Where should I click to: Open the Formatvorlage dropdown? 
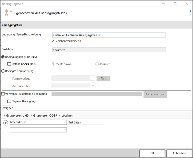[x=73, y=78]
